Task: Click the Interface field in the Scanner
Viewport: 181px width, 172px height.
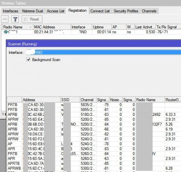Action: pos(104,53)
